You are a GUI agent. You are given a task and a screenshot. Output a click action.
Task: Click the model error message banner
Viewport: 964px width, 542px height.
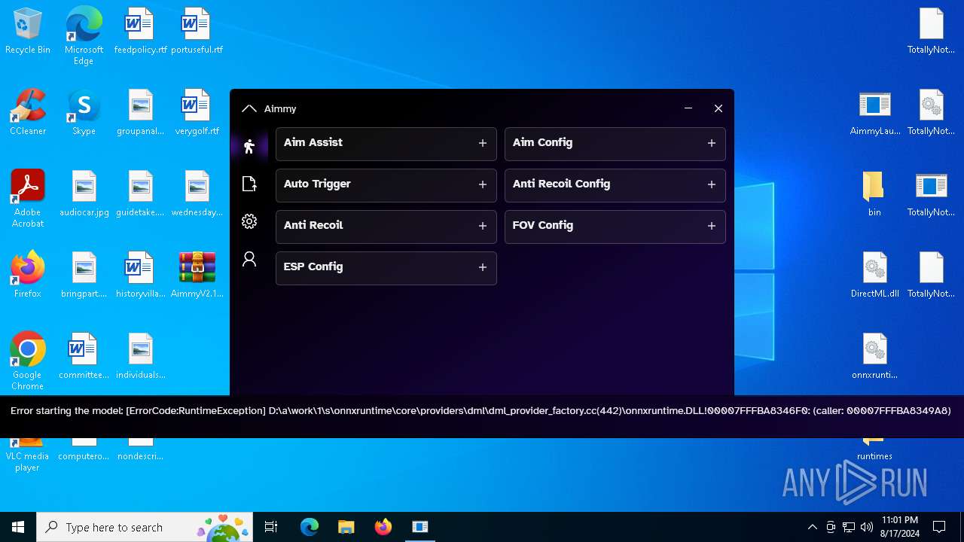pos(482,416)
